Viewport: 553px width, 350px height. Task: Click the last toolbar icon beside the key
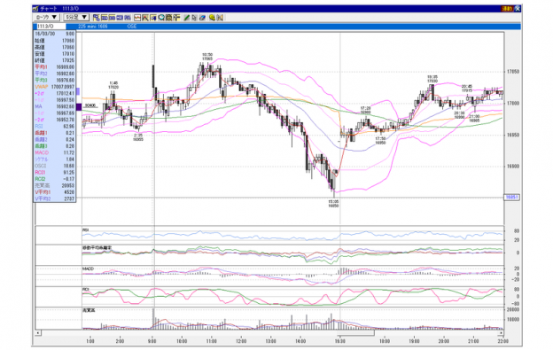(220, 18)
